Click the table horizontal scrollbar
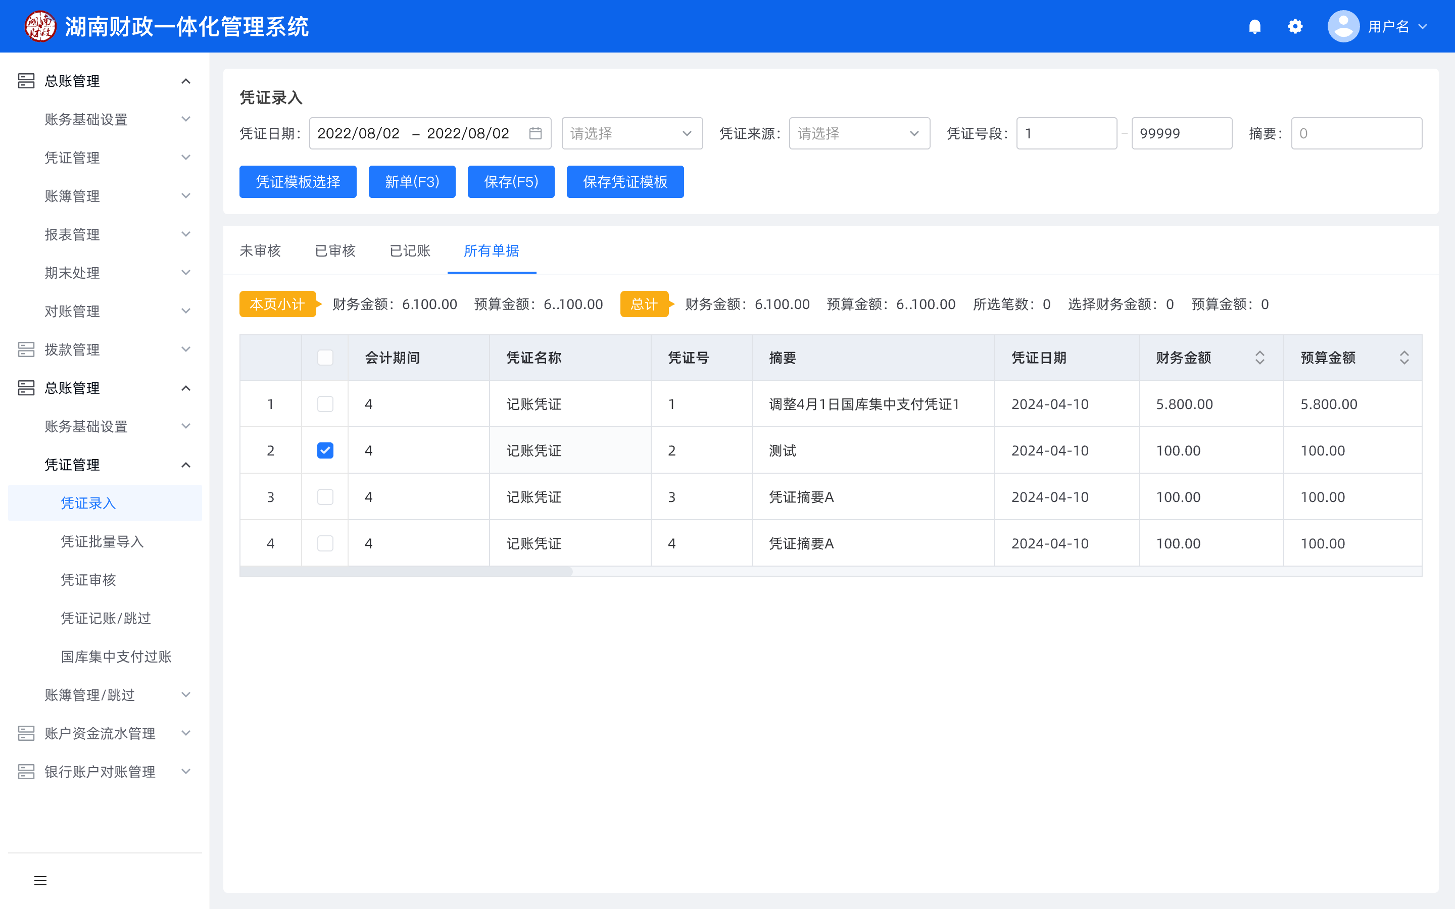Screen dimensions: 1455x909 point(406,571)
